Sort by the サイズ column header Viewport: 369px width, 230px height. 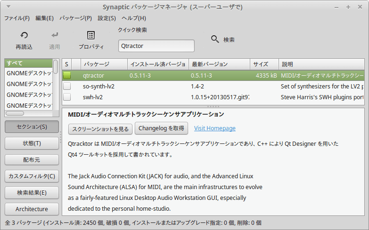pyautogui.click(x=264, y=64)
